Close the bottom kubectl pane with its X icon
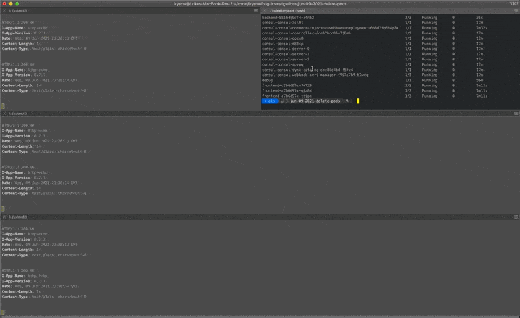The image size is (520, 318). (x=5, y=217)
